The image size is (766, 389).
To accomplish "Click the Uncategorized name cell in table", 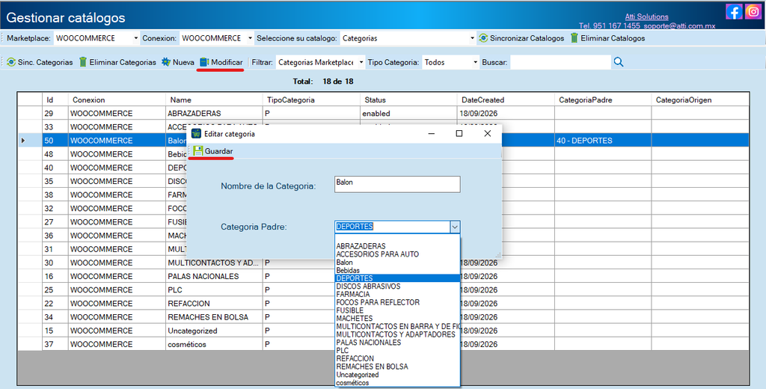I will pos(214,331).
